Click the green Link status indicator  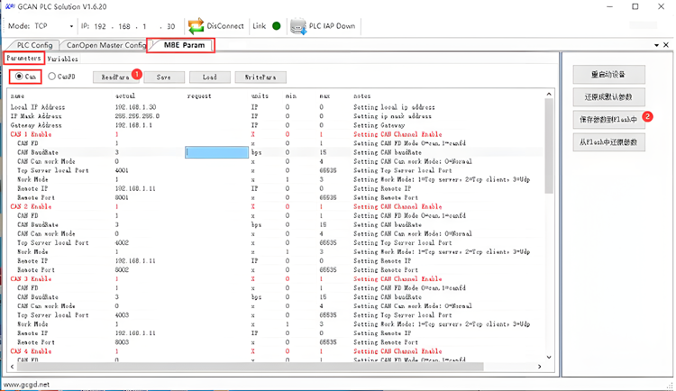[x=276, y=26]
